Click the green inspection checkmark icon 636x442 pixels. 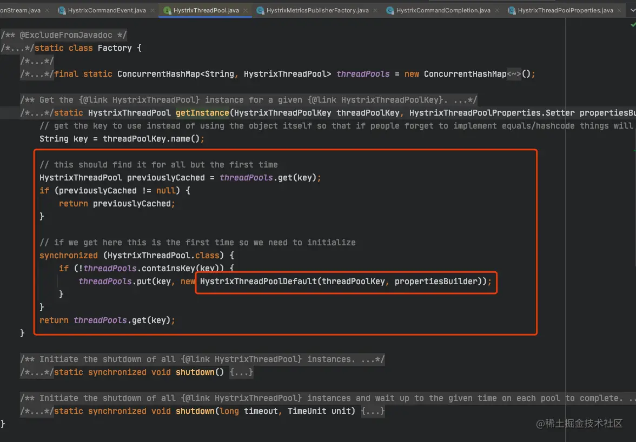(x=633, y=25)
